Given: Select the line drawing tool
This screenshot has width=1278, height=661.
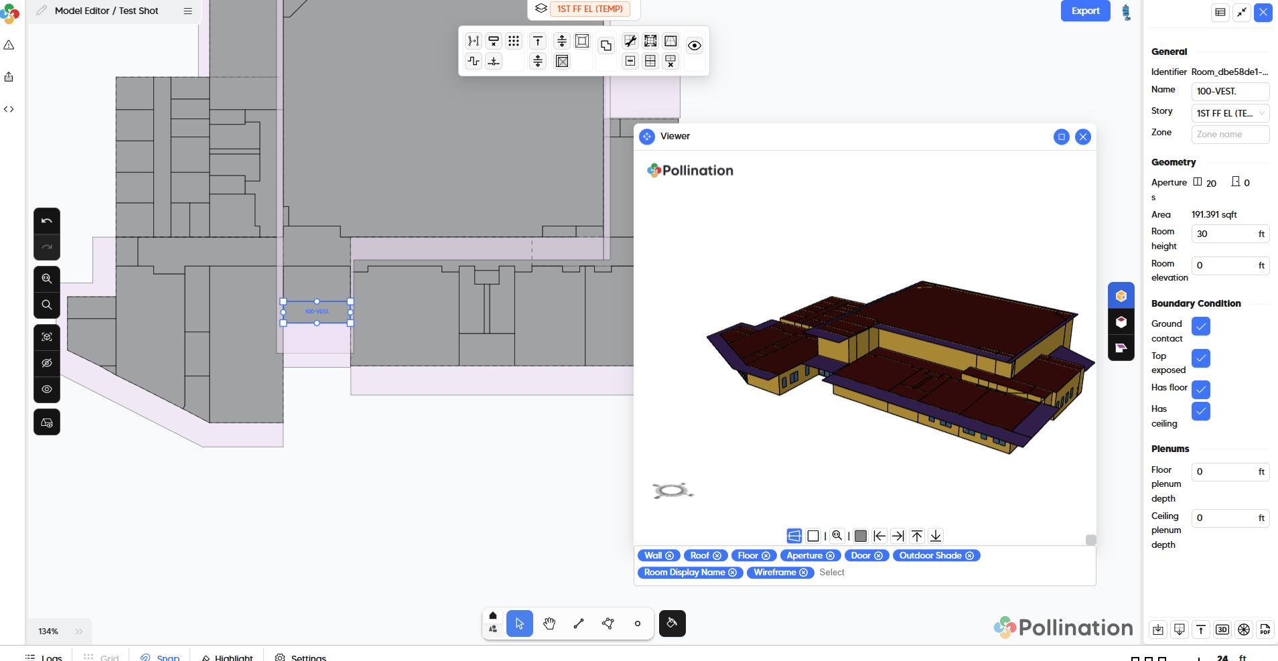Looking at the screenshot, I should (x=579, y=623).
